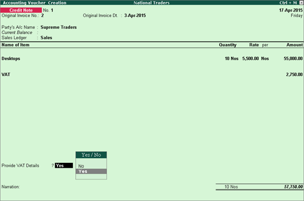Screen dimensions: 304x201
Task: Click the voucher date 17-Apr-2015
Action: 291,10
